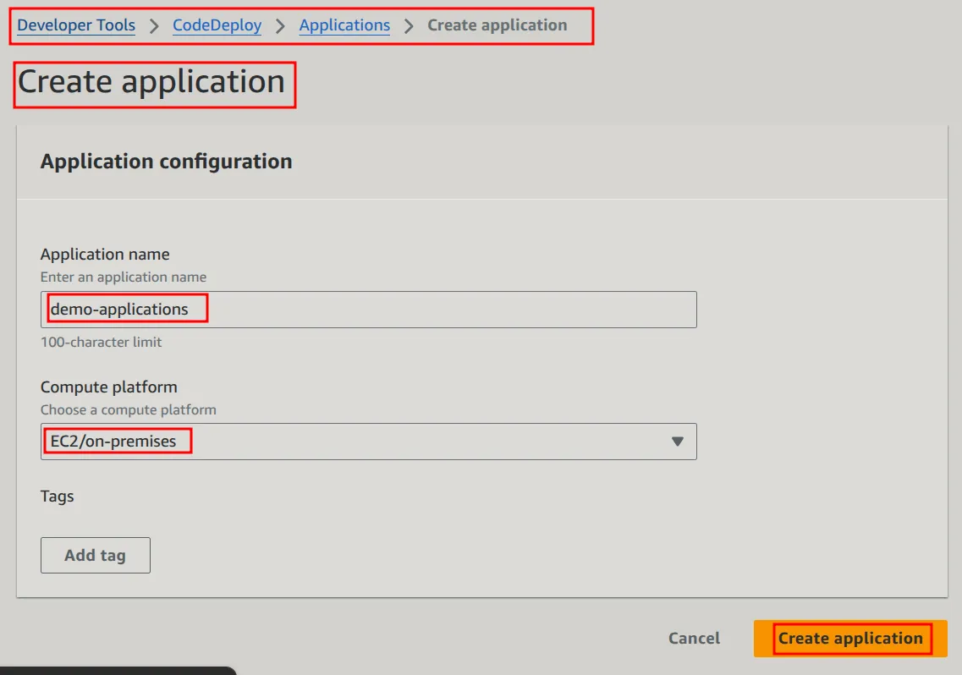Image resolution: width=962 pixels, height=675 pixels.
Task: Open the Applications breadcrumb link
Action: (344, 25)
